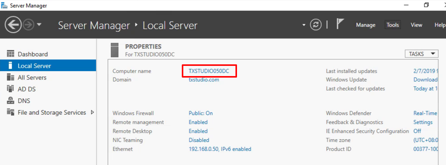The width and height of the screenshot is (446, 165).
Task: Click the server Properties tile icon
Action: tap(115, 50)
